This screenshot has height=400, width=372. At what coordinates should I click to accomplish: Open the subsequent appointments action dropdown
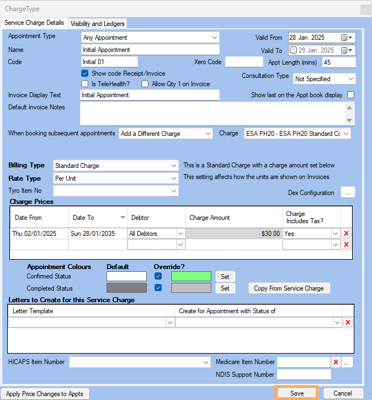[x=208, y=134]
